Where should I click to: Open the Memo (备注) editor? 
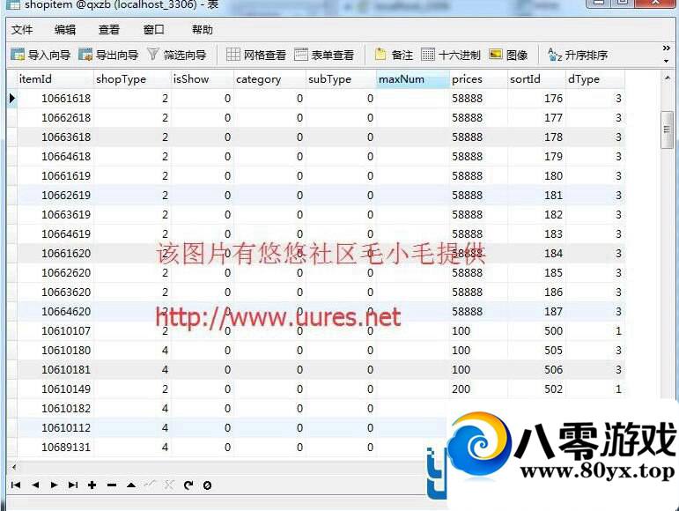click(x=394, y=55)
